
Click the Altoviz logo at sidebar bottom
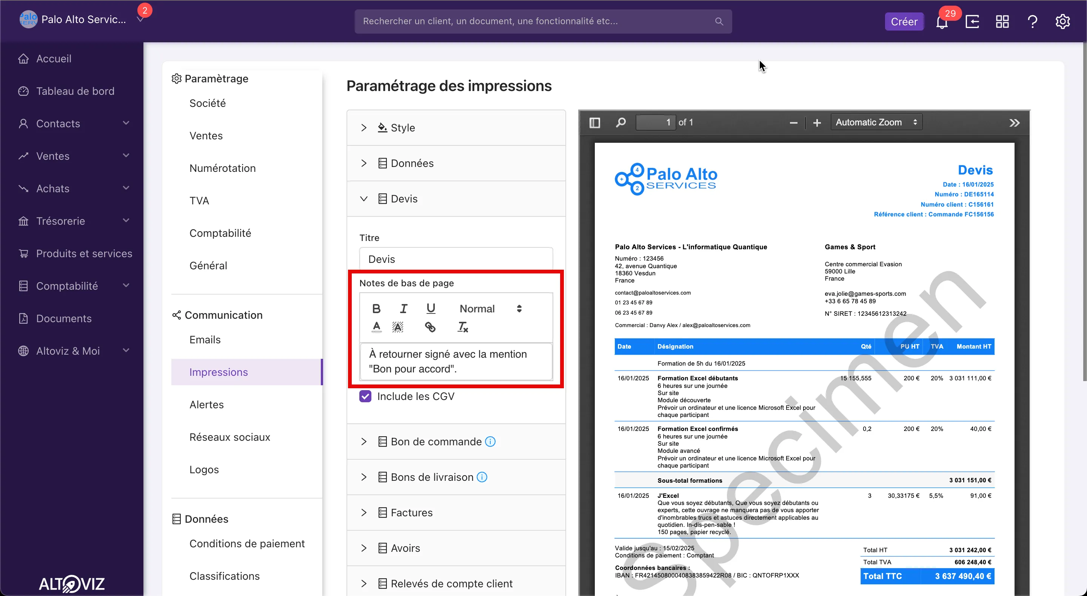pos(72,584)
